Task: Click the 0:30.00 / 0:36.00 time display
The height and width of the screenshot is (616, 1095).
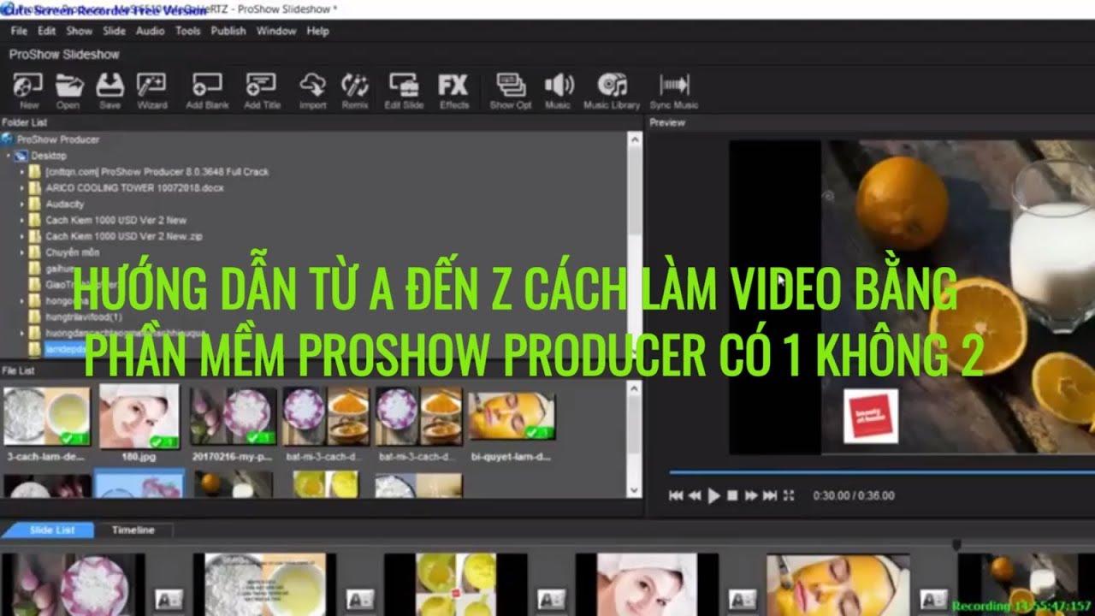Action: tap(853, 495)
